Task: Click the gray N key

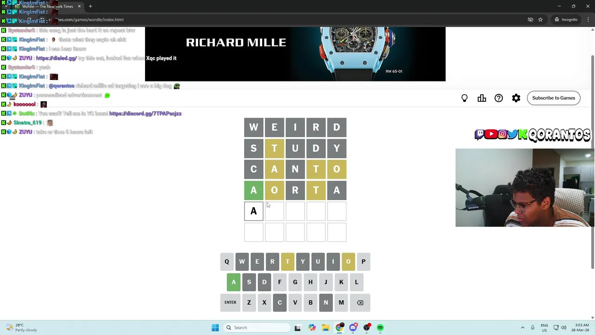Action: tap(326, 302)
